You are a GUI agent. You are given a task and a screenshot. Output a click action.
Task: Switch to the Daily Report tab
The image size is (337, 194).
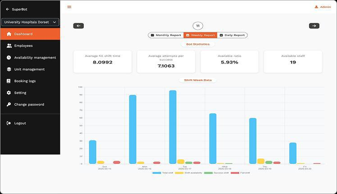coord(232,35)
